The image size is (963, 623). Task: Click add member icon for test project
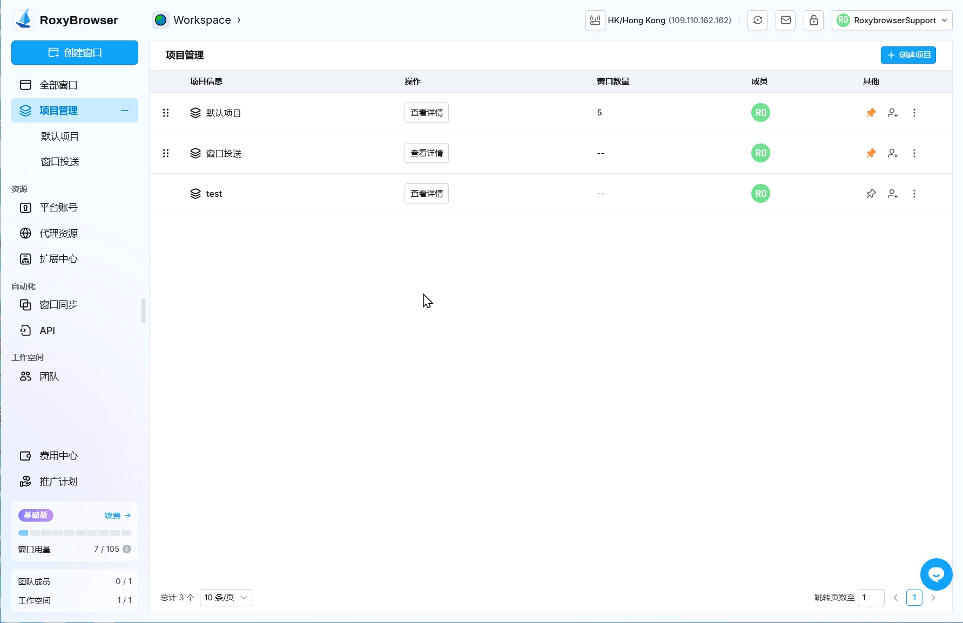[x=892, y=194]
